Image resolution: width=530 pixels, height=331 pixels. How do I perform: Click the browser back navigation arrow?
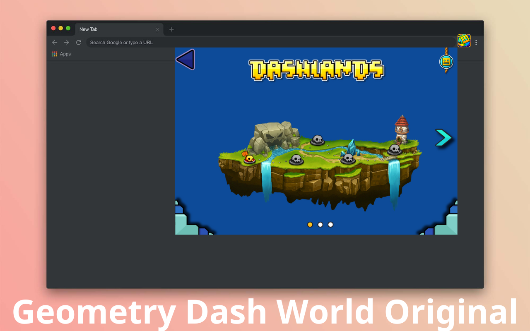[x=54, y=42]
